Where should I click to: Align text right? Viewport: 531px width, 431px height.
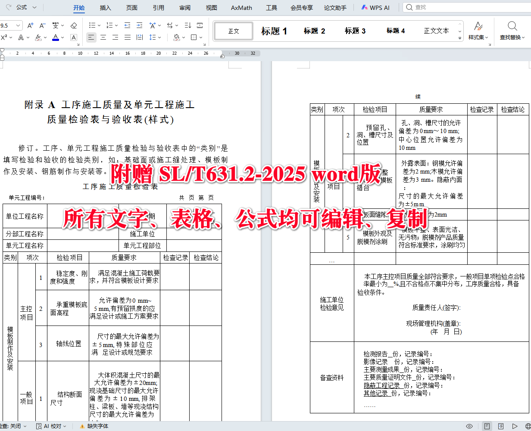point(116,37)
